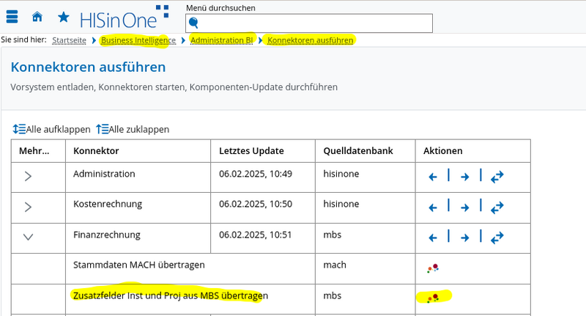Screen dimensions: 586x316
Task: Select 'Zusatzfelder Inst und Proj aus MBS übertragen'
Action: pyautogui.click(x=171, y=295)
